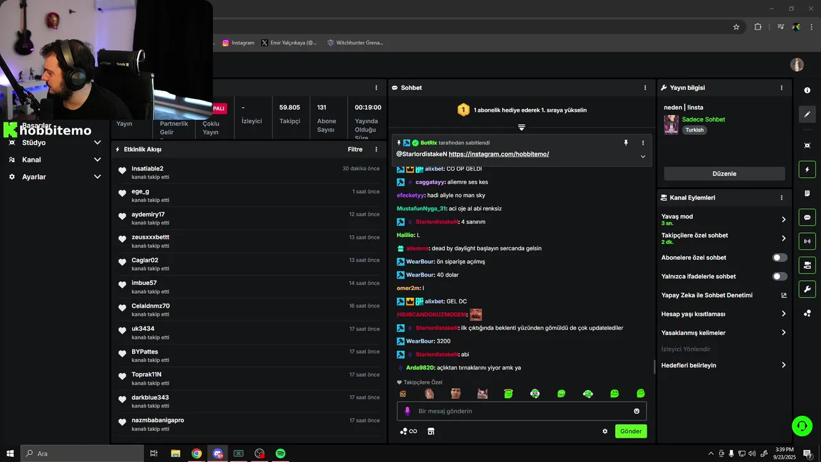Open the browser extensions puzzle icon
This screenshot has height=462, width=821.
(758, 27)
